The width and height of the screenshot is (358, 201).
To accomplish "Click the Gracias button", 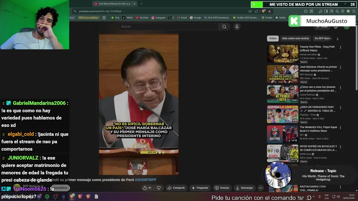I will 222,188.
